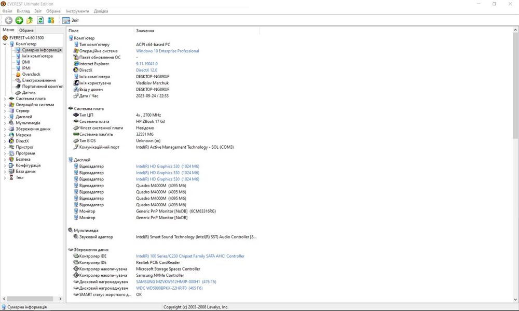The image size is (519, 311).
Task: Click the Датчик sensor icon
Action: click(18, 93)
